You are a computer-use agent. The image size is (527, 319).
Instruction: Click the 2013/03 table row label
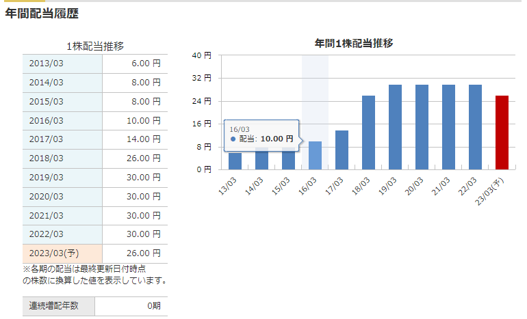coord(46,64)
